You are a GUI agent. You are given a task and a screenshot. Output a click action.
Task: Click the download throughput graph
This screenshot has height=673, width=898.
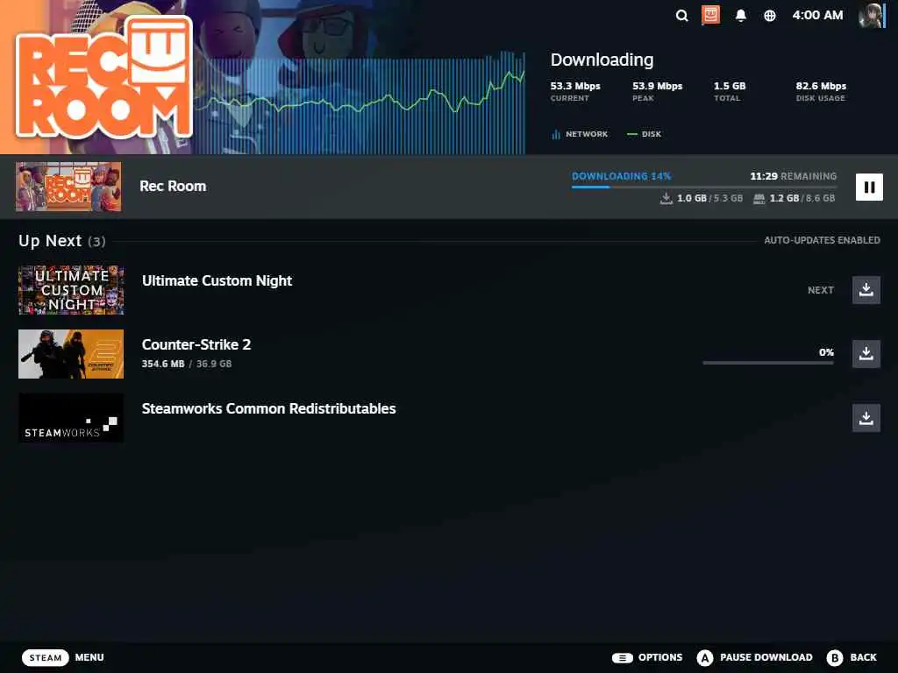tap(360, 103)
